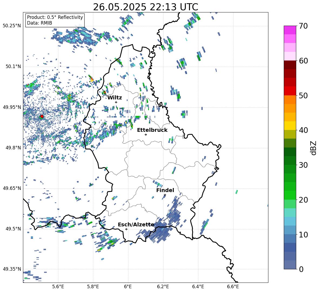Click the 5.6°E longitude label
This screenshot has width=320, height=292.
pos(58,287)
